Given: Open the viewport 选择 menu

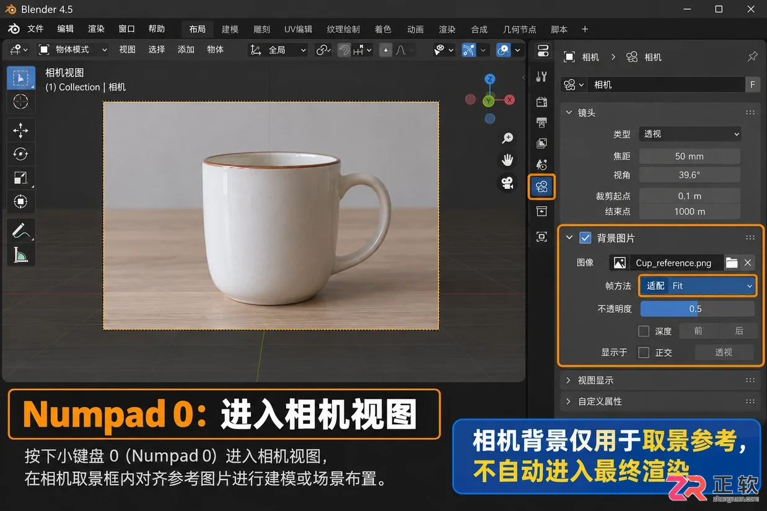Looking at the screenshot, I should (x=157, y=50).
